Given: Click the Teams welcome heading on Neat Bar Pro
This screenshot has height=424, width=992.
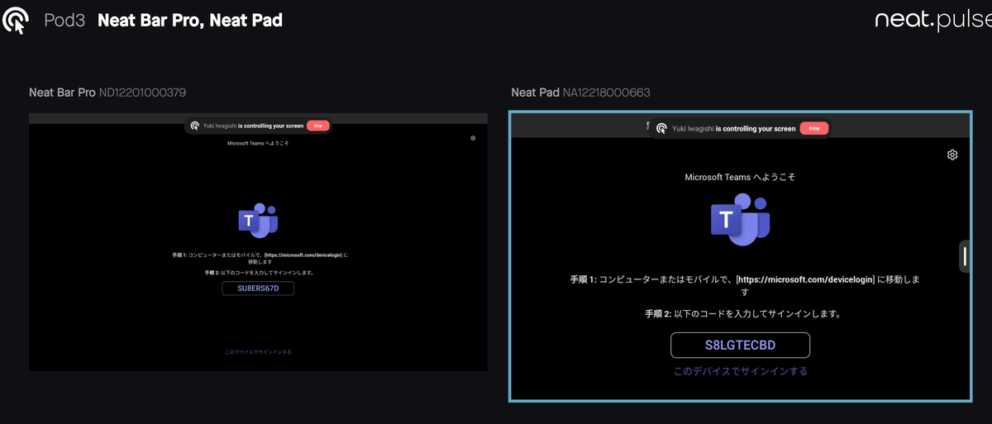Looking at the screenshot, I should tap(258, 143).
